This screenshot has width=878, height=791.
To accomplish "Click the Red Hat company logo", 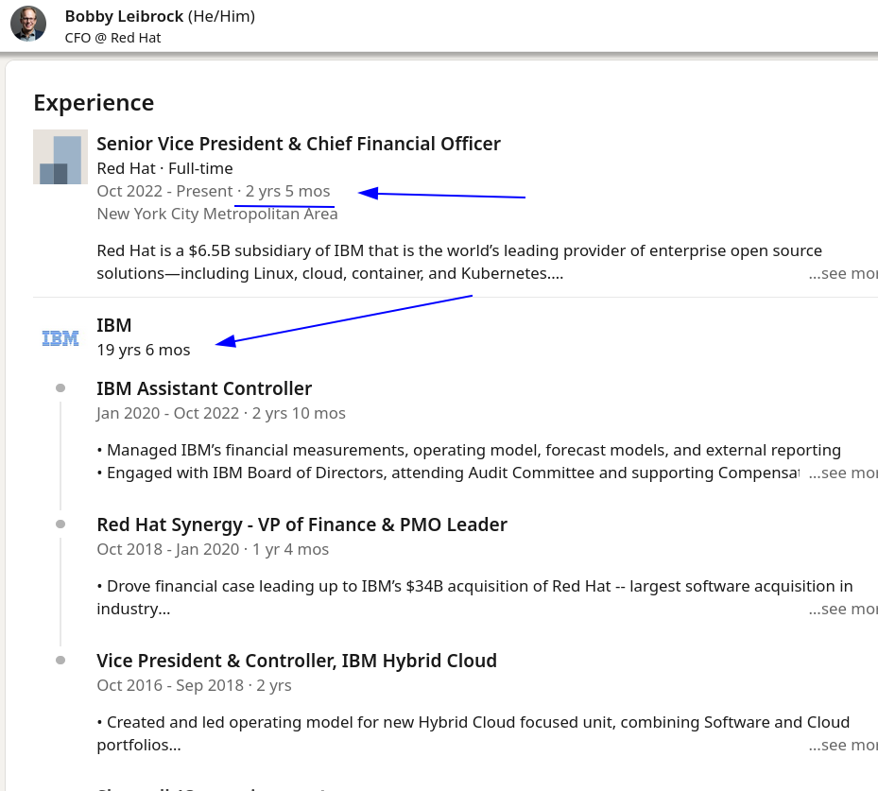I will coord(60,157).
